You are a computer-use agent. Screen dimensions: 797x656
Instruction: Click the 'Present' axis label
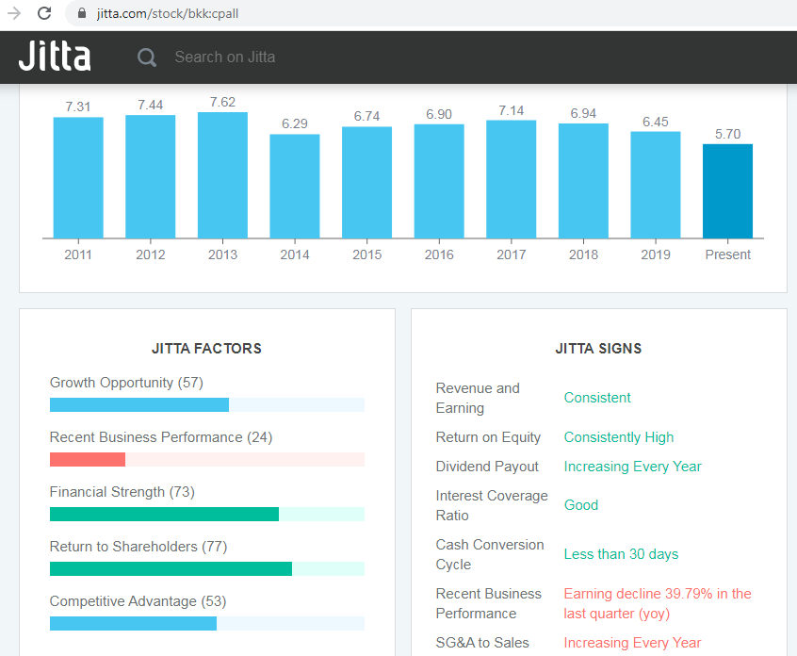[x=728, y=254]
